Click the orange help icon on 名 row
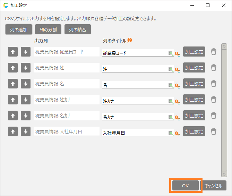This screenshot has width=232, height=196. [177, 85]
